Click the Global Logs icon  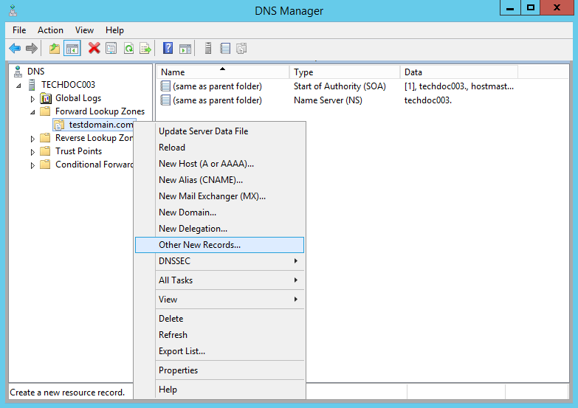(46, 98)
